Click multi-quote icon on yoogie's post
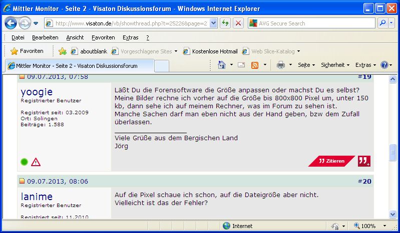The height and width of the screenshot is (233, 400). point(364,161)
